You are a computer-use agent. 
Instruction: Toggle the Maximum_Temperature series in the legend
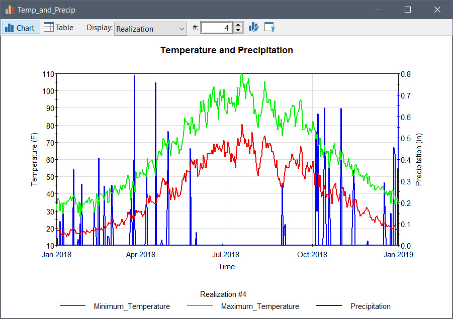[x=260, y=306]
